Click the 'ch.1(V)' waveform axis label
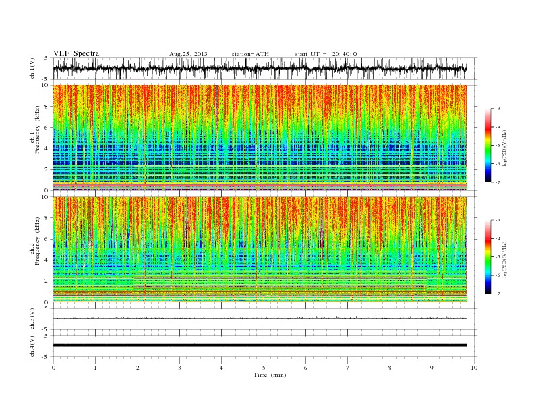Image resolution: width=534 pixels, height=413 pixels. pos(32,68)
